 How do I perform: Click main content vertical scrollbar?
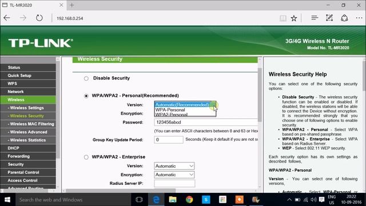click(260, 94)
